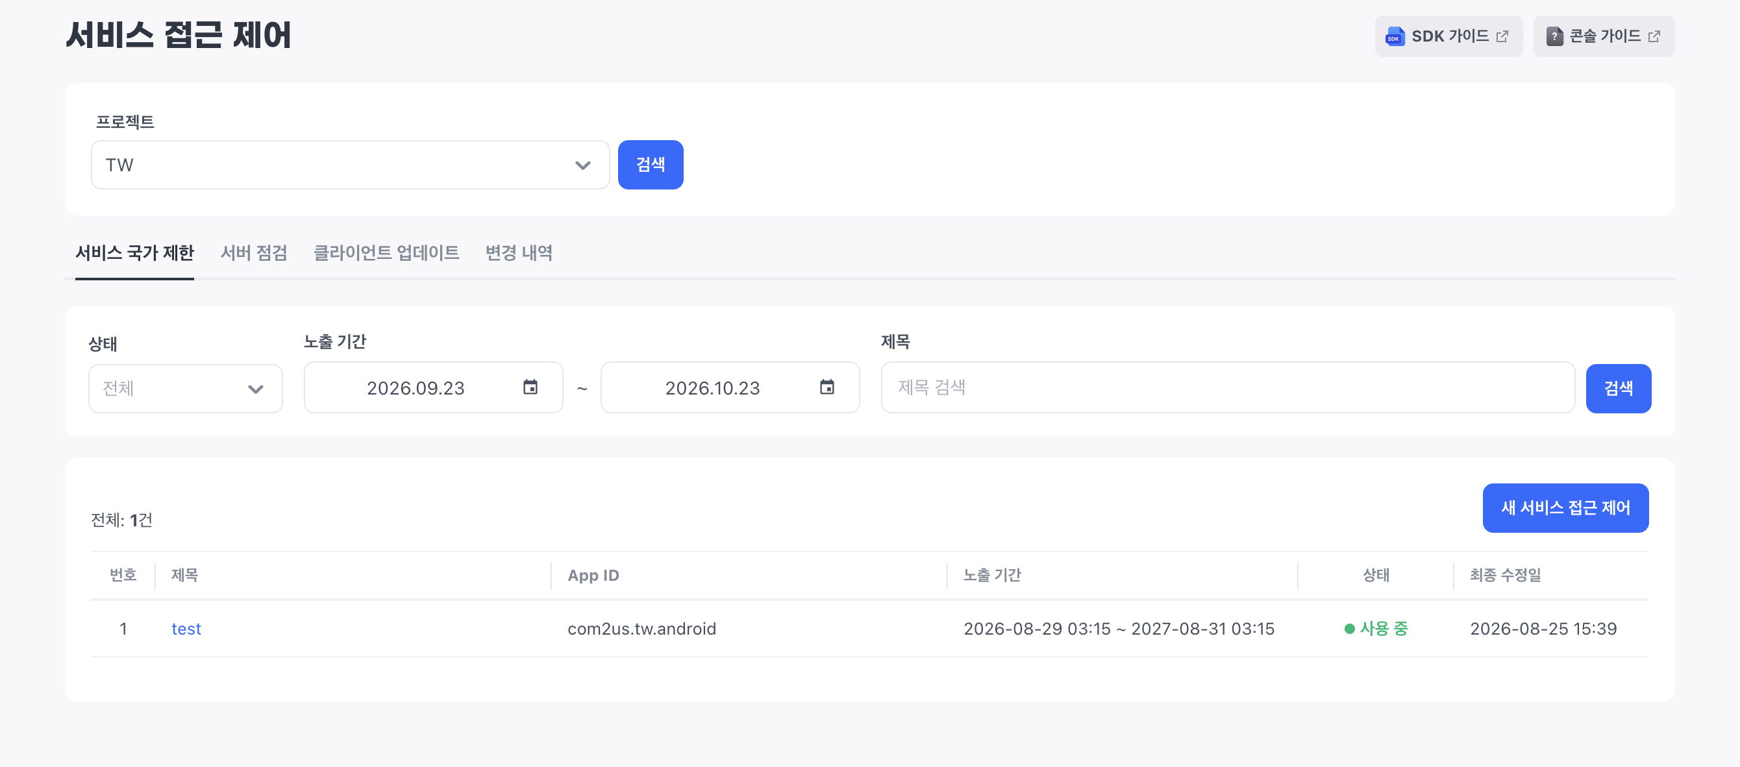Screen dimensions: 1740x767
Task: Expand the TW project dropdown chevron
Action: click(x=583, y=165)
